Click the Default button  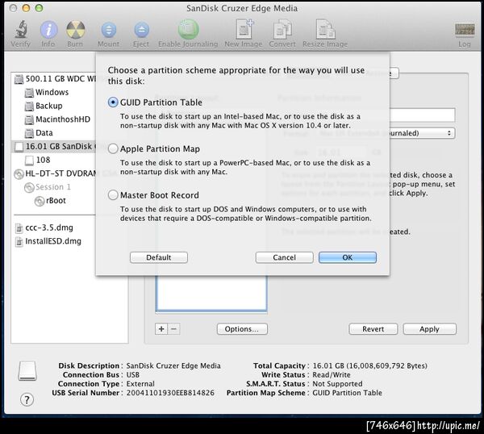(159, 257)
